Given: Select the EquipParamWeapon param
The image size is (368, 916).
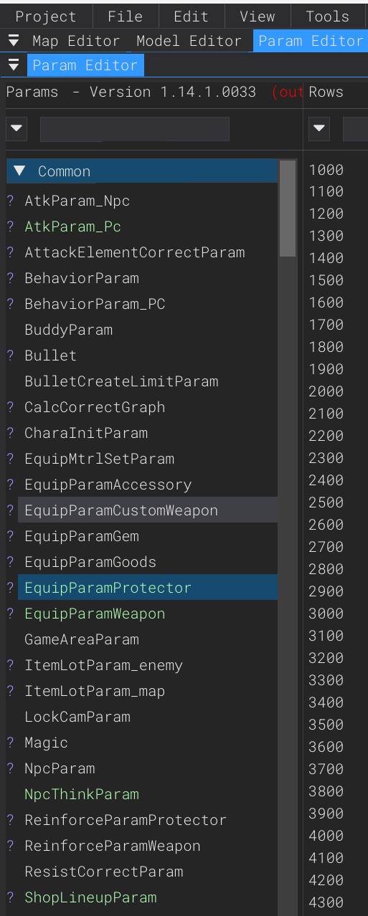Looking at the screenshot, I should pyautogui.click(x=95, y=614).
